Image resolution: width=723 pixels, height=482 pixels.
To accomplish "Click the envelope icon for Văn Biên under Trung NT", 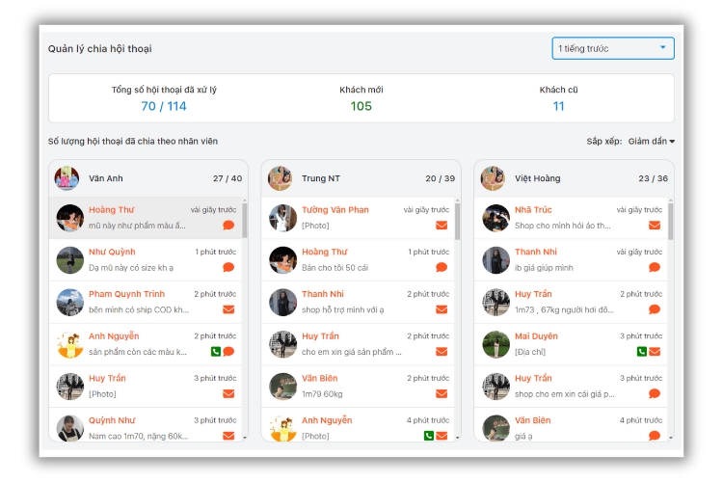I will click(442, 393).
